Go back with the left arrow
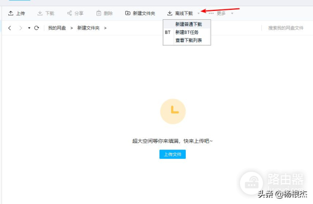The width and height of the screenshot is (313, 204). click(9, 28)
